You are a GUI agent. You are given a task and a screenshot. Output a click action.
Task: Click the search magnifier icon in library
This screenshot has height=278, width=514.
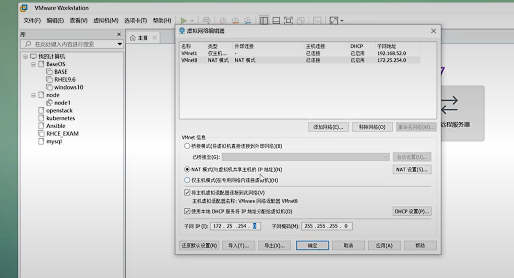click(x=28, y=44)
